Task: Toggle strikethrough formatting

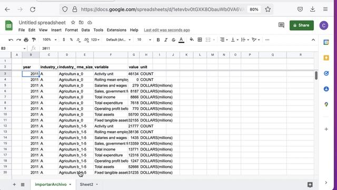Action: tap(173, 40)
